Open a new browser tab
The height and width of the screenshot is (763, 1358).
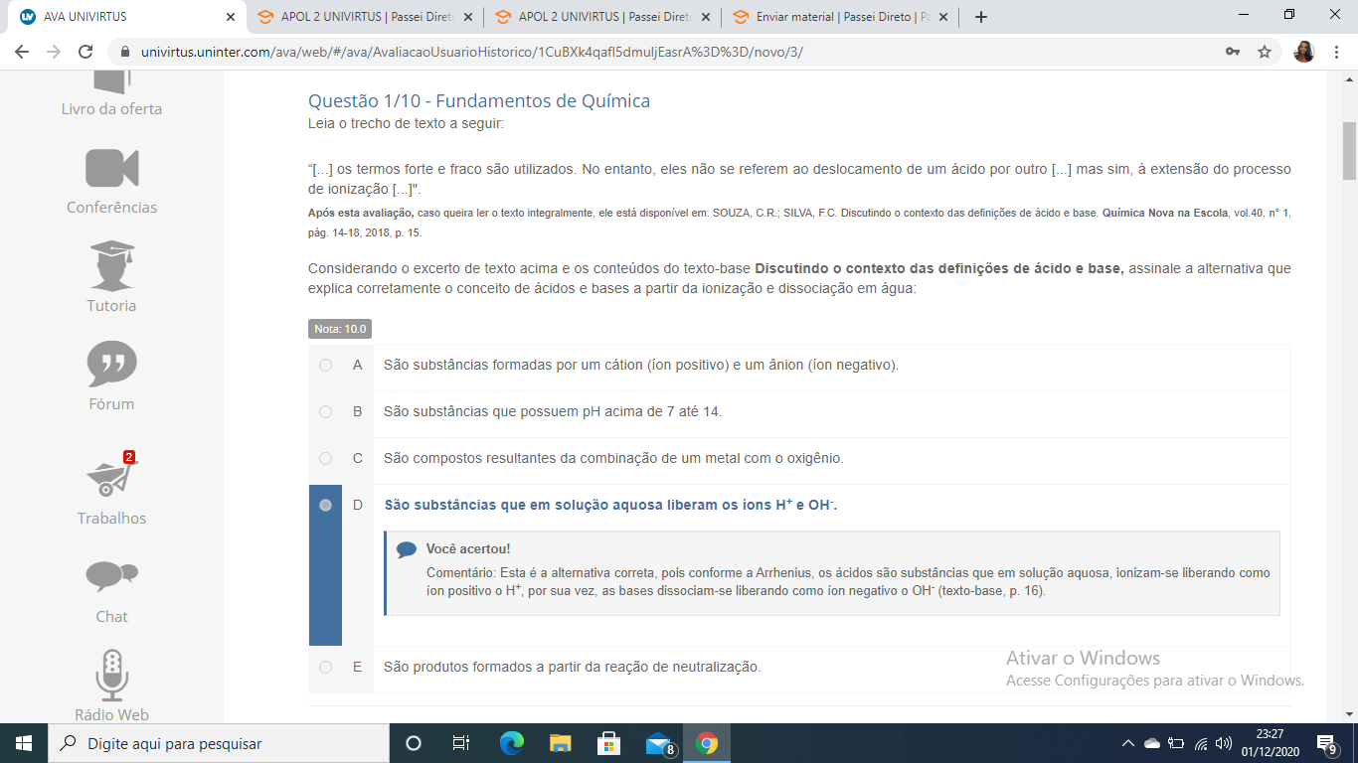coord(981,17)
